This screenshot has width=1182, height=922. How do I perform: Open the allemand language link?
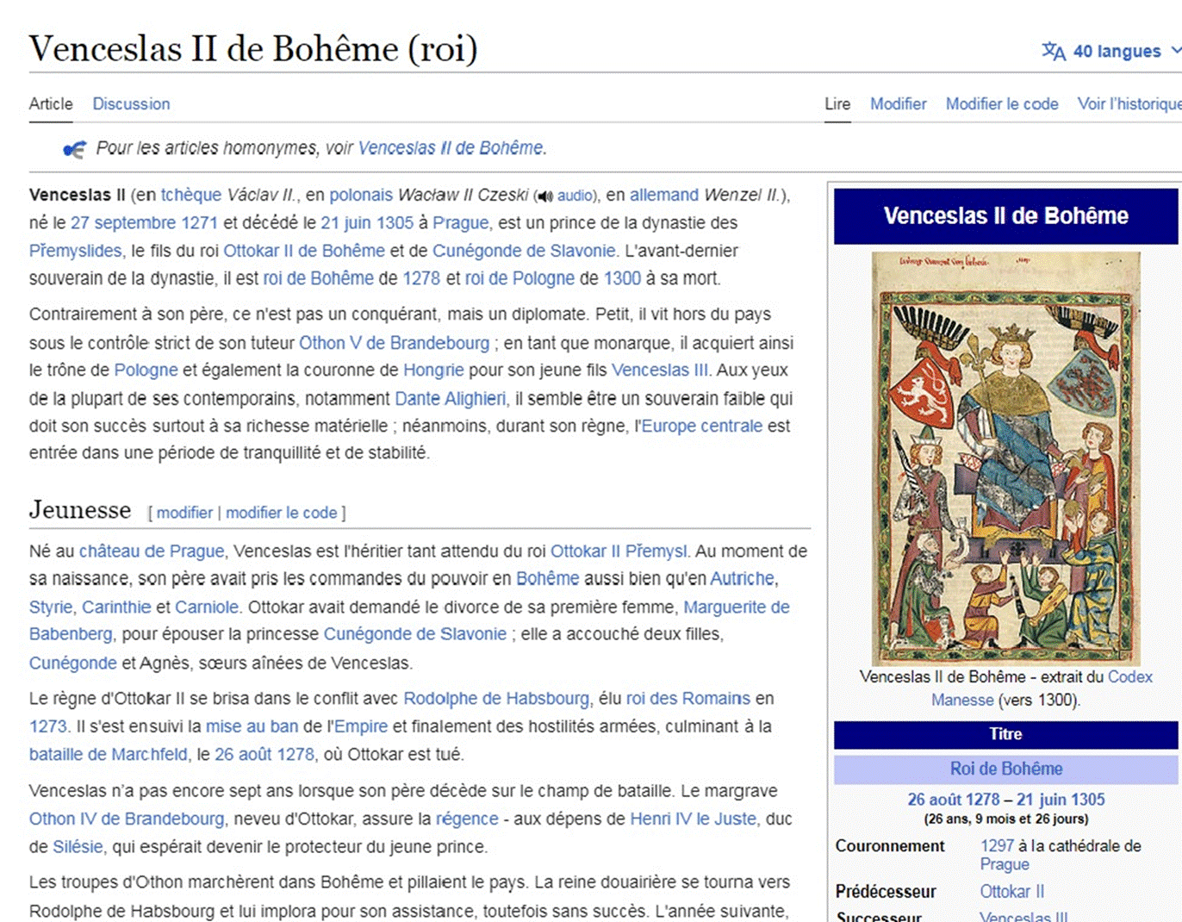[664, 195]
